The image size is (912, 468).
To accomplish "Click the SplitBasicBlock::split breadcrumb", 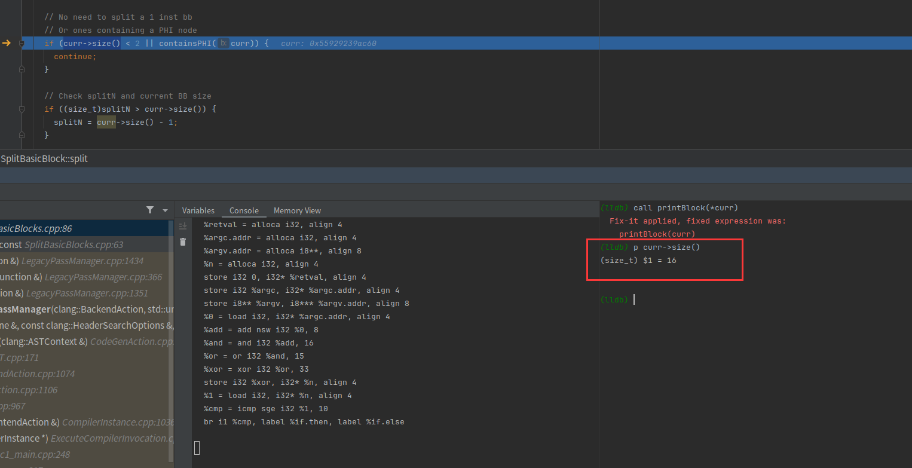I will (x=44, y=158).
